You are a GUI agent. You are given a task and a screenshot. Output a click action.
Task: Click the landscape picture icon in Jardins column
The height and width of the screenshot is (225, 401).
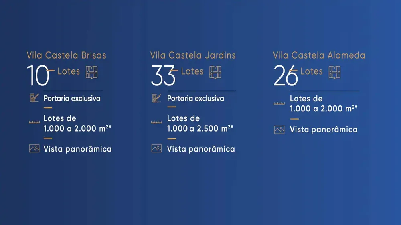(156, 148)
